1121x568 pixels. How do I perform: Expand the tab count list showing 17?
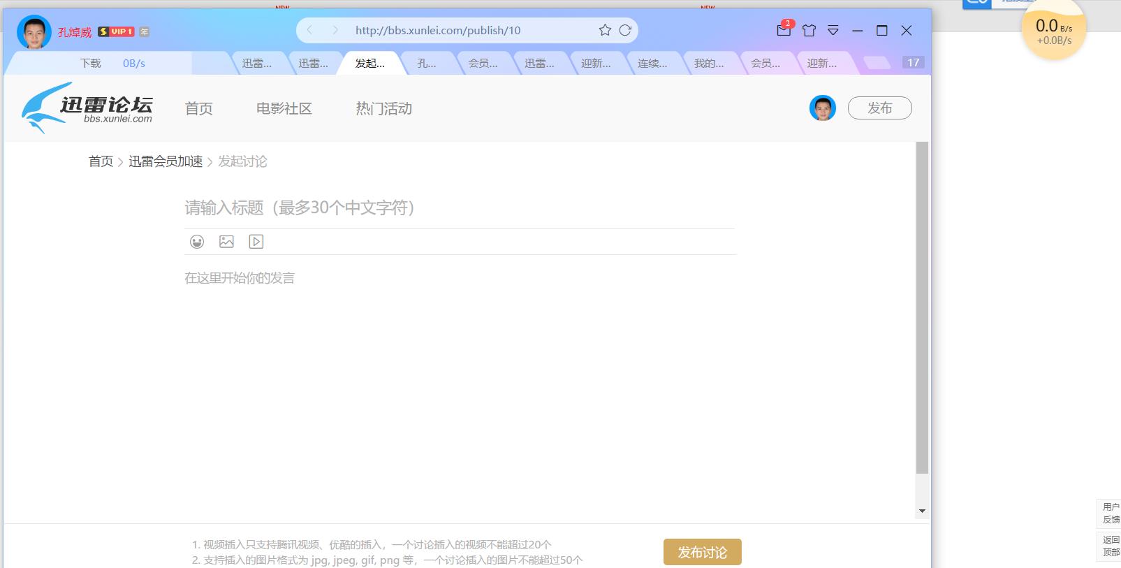913,63
